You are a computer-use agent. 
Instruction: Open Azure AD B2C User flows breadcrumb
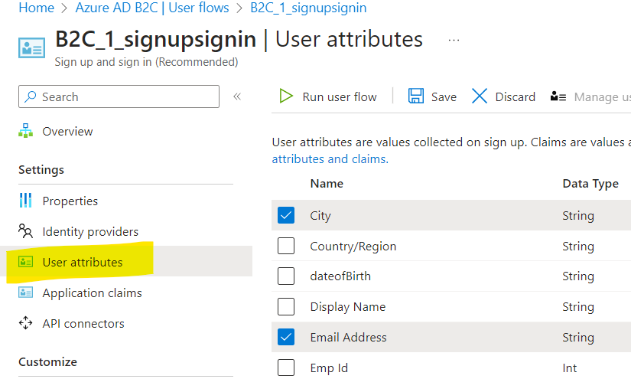tap(152, 8)
